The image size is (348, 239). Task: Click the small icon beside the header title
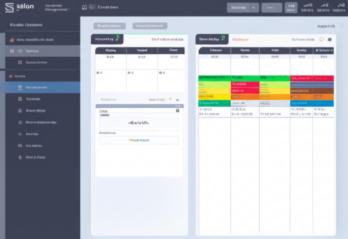pyautogui.click(x=85, y=8)
